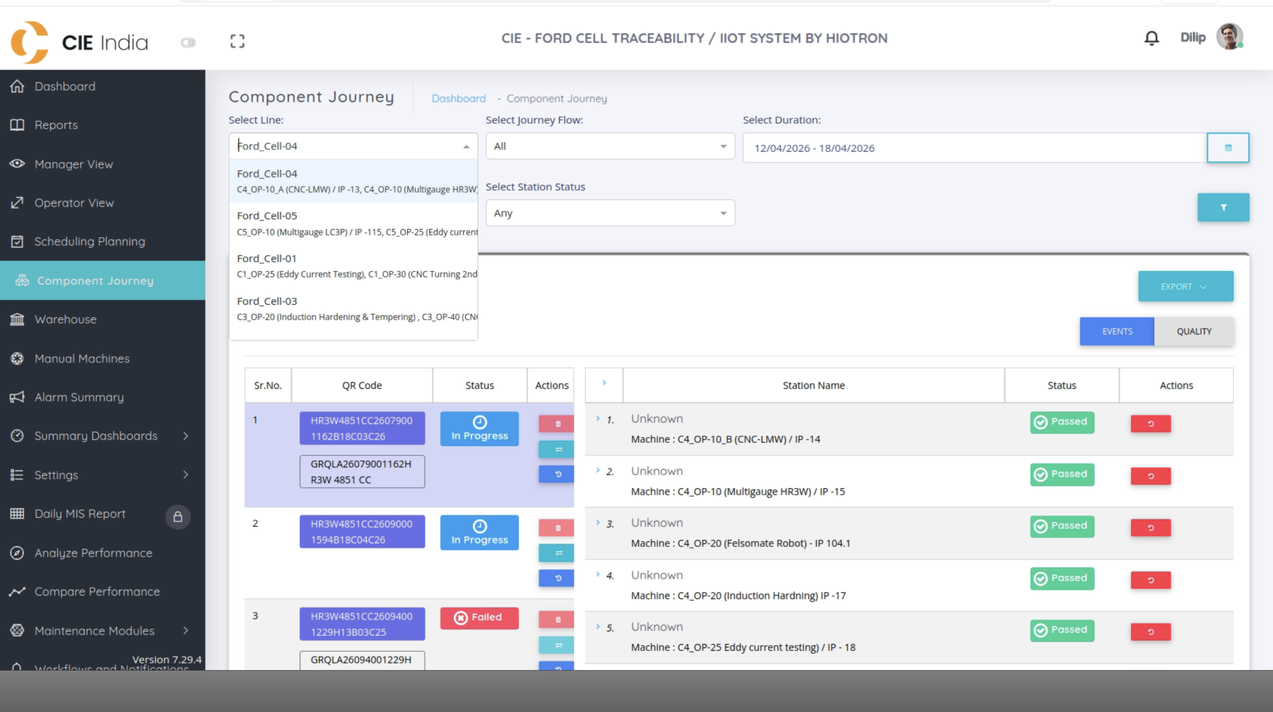Open notifications with the bell icon
The image size is (1273, 712).
1152,38
